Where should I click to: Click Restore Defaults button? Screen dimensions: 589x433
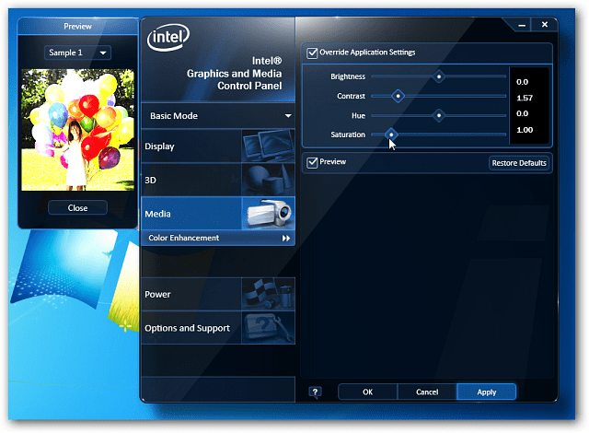click(519, 163)
